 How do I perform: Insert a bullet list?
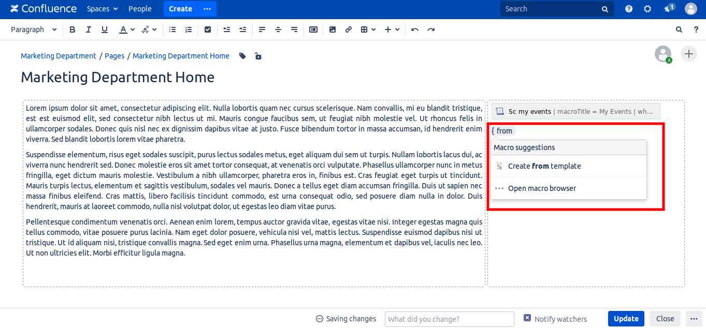click(x=172, y=29)
